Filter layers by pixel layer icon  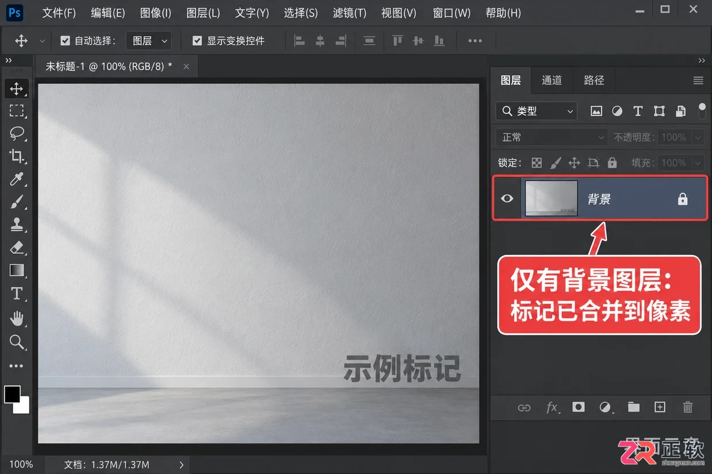(596, 111)
